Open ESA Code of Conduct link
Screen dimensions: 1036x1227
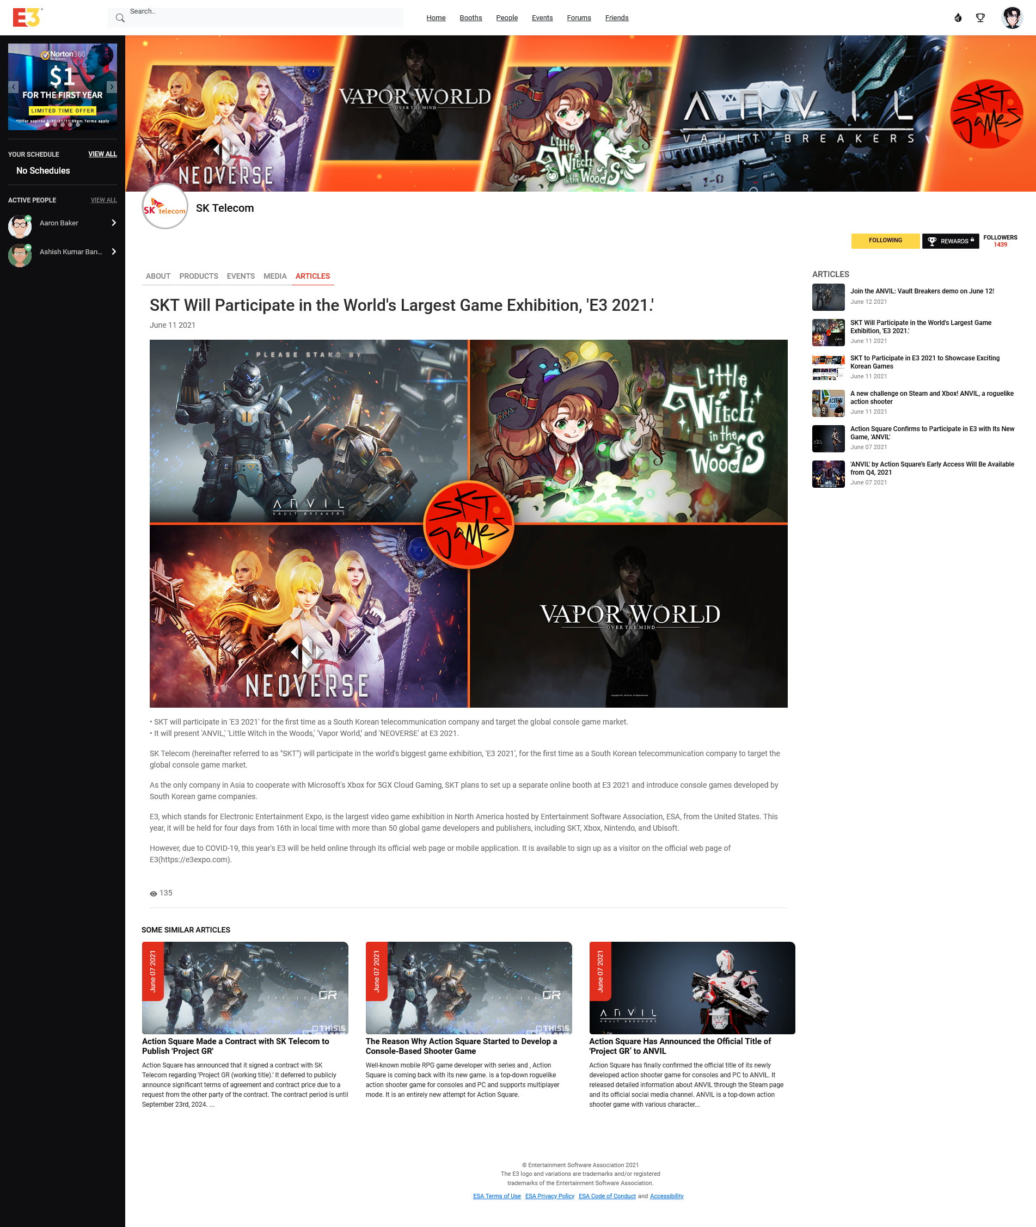point(606,1196)
